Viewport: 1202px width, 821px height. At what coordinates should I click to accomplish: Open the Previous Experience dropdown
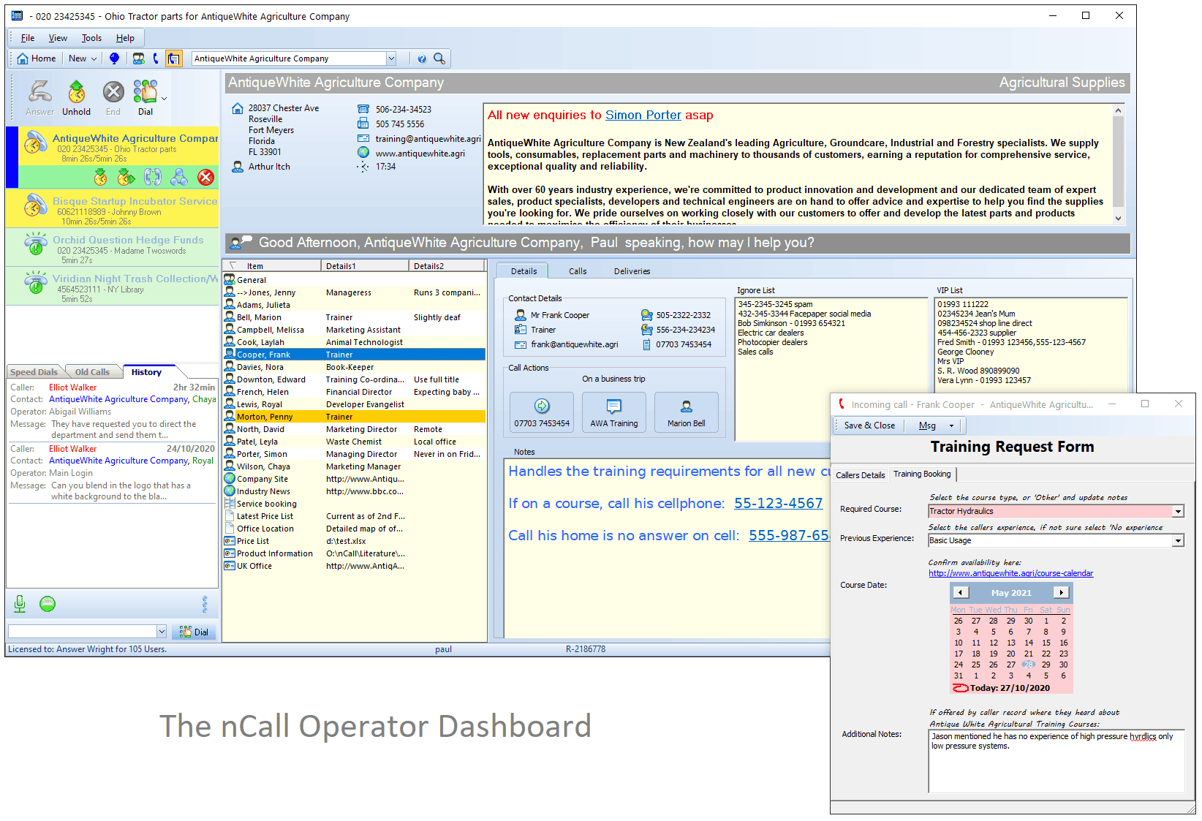pyautogui.click(x=1178, y=541)
